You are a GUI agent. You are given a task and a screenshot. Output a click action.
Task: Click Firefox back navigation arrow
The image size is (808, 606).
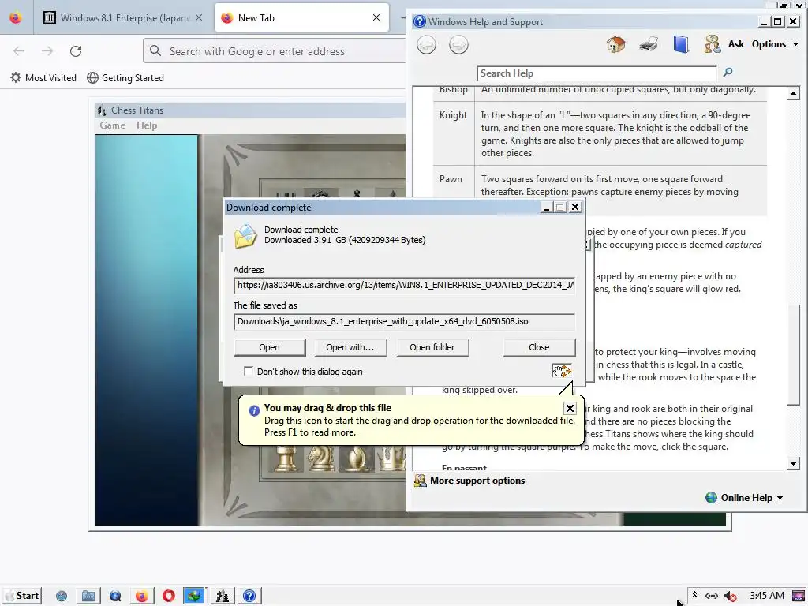click(19, 51)
